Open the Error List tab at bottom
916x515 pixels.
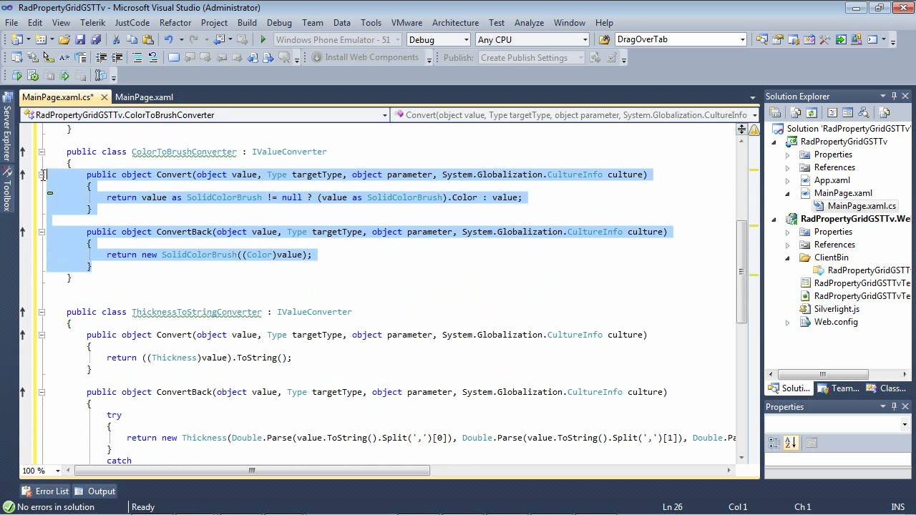tap(45, 491)
